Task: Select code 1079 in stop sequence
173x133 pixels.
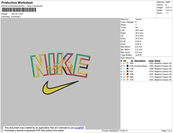Action: click(x=151, y=71)
